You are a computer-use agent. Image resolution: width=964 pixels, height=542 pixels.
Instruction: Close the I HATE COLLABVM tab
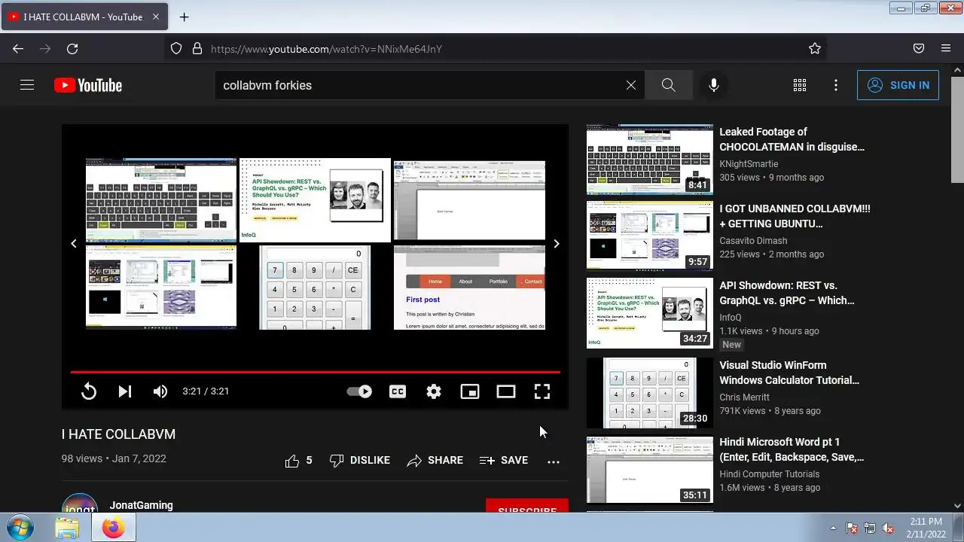(x=156, y=17)
